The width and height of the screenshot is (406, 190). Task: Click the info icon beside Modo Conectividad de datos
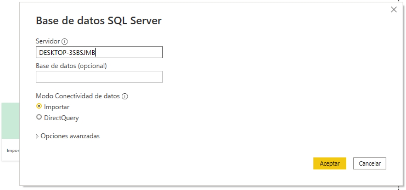125,96
